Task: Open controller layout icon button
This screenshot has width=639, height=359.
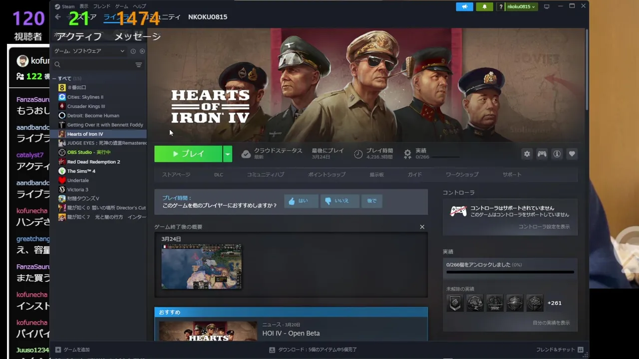Action: point(542,154)
